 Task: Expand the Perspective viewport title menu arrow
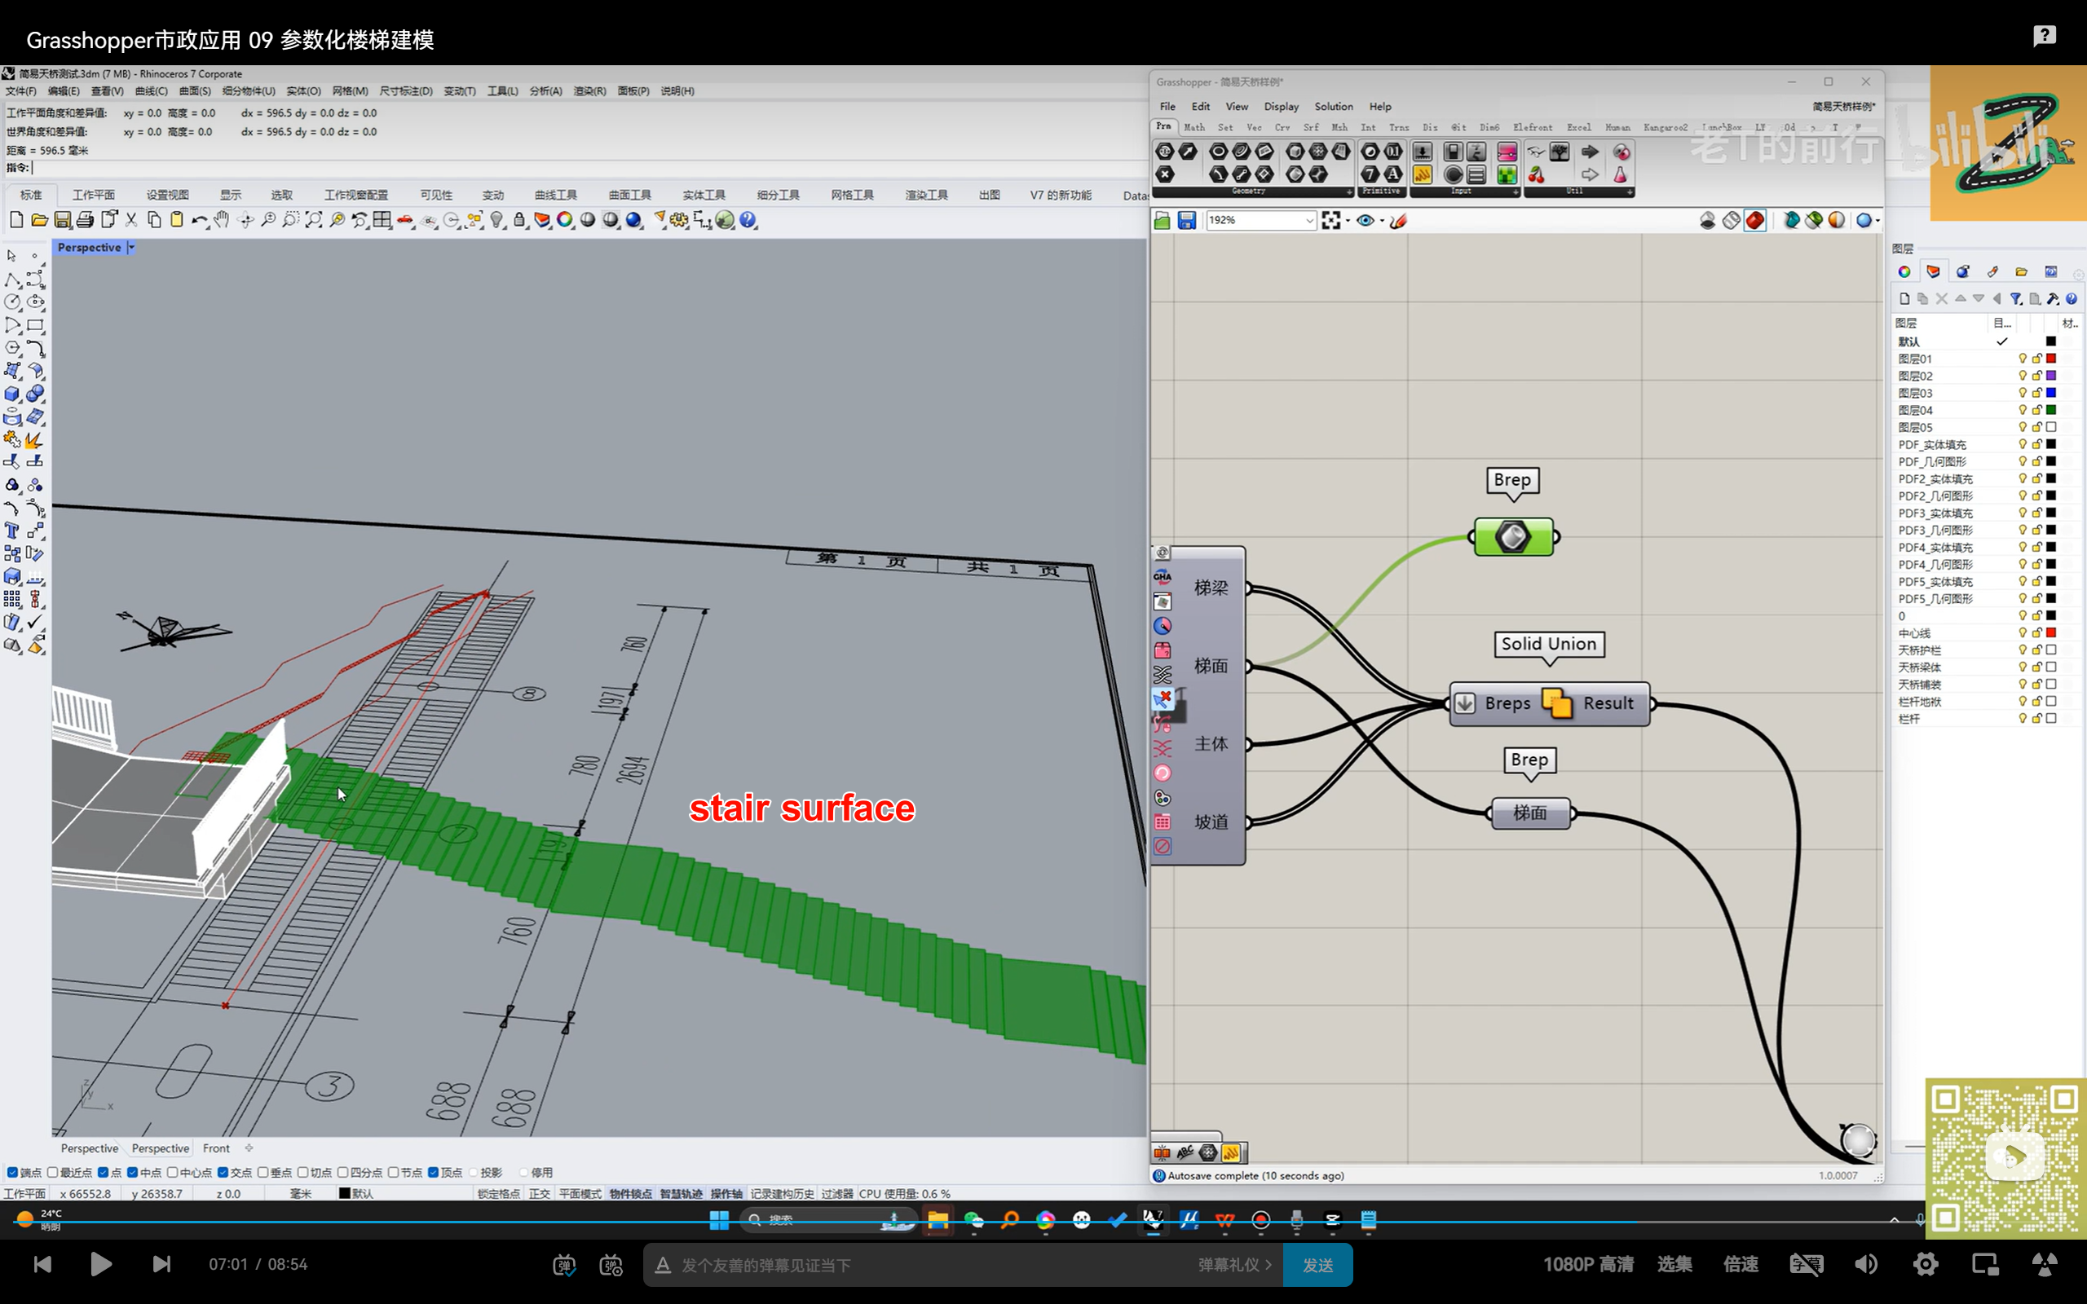132,248
